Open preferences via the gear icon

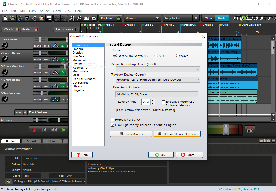click(x=94, y=18)
